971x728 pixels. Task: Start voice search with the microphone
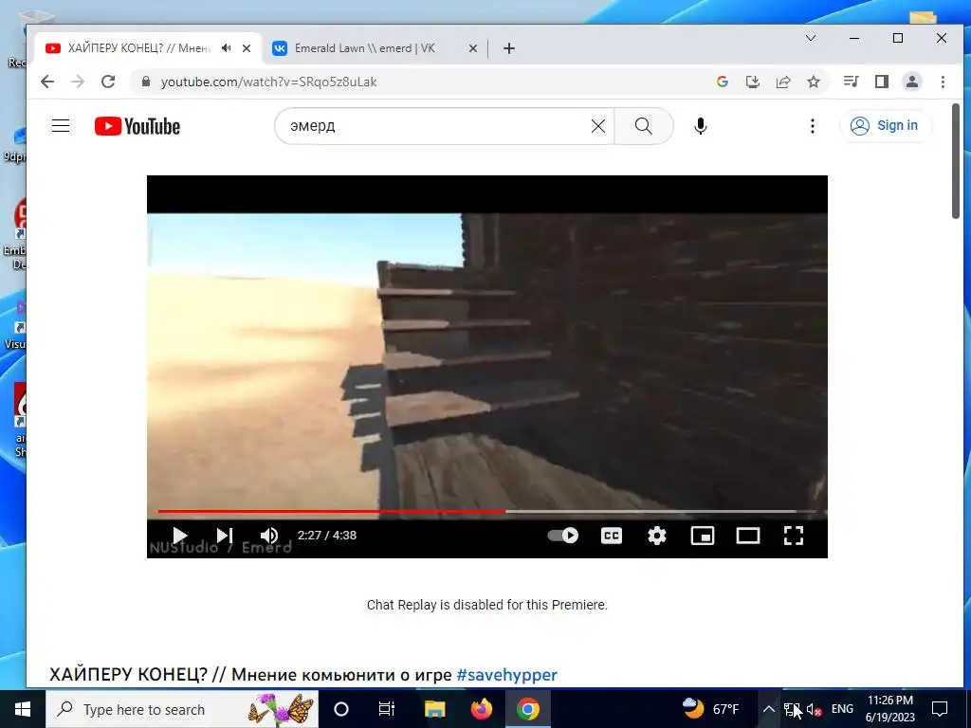[x=701, y=126]
